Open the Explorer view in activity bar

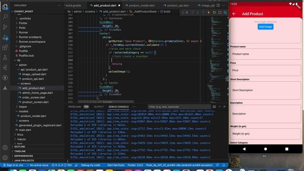[5, 7]
